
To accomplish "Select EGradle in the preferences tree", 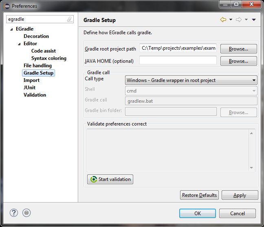I will tap(24, 29).
